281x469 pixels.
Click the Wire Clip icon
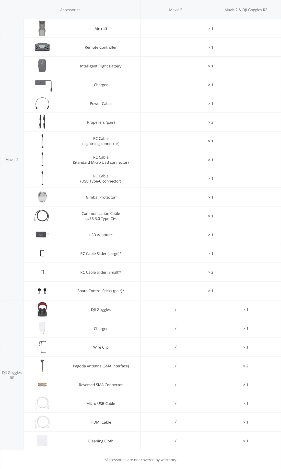click(x=42, y=347)
